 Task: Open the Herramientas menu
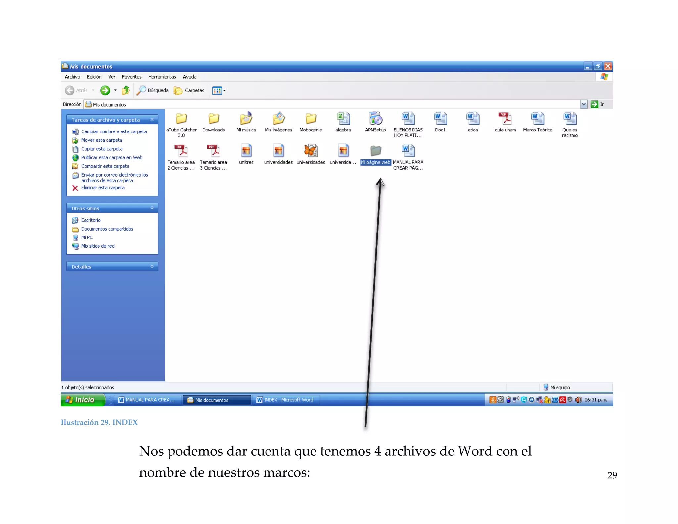point(162,77)
